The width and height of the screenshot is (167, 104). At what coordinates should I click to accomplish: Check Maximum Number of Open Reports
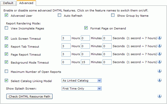7,71
